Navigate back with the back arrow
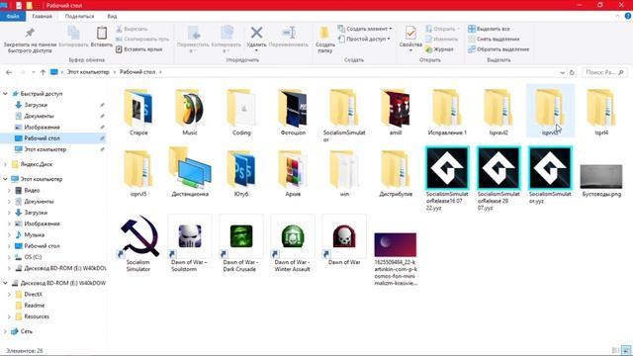633x356 pixels. click(9, 72)
